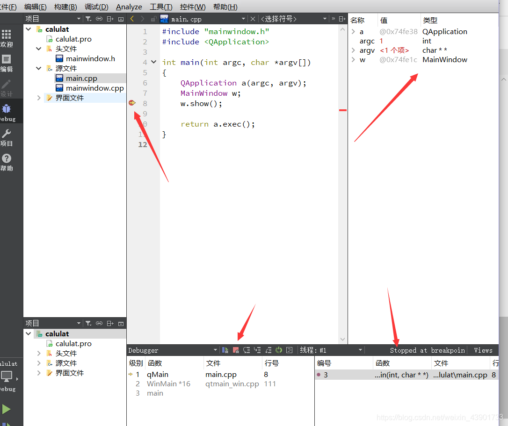Image resolution: width=508 pixels, height=426 pixels.
Task: Open the Analyze menu
Action: click(129, 7)
